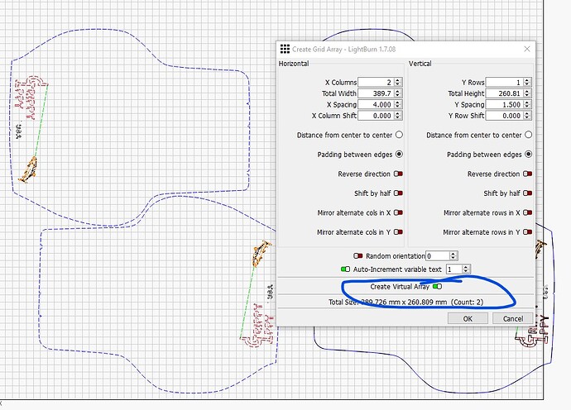Viewport: 571px width, 410px height.
Task: Enable Mirror alternate cols in Y
Action: click(x=398, y=231)
